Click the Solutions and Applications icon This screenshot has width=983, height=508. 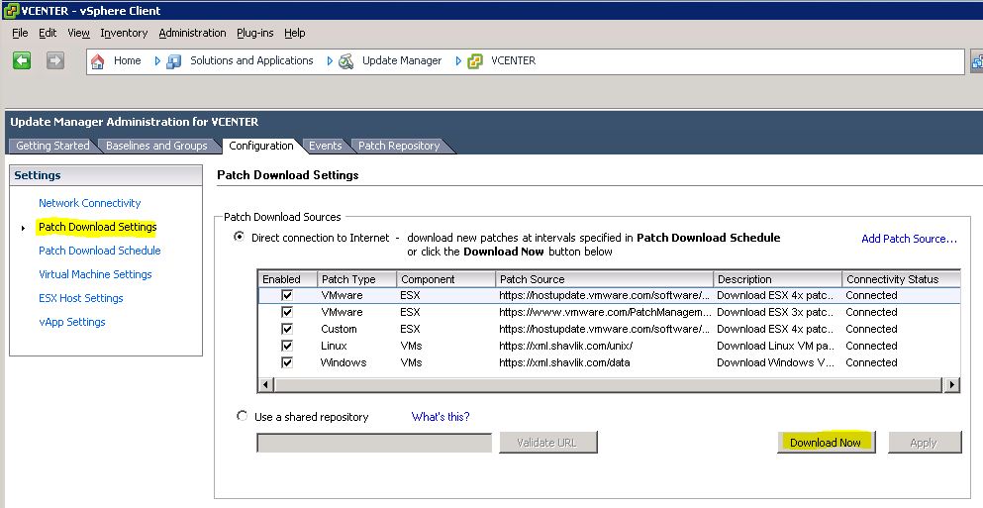(x=173, y=60)
